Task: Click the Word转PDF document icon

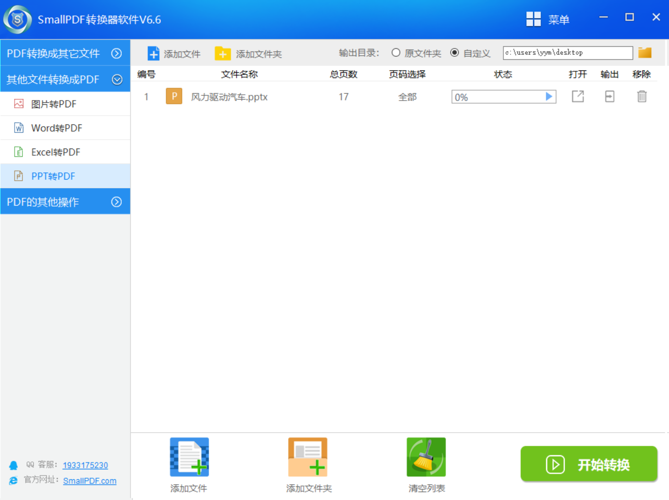Action: coord(19,128)
